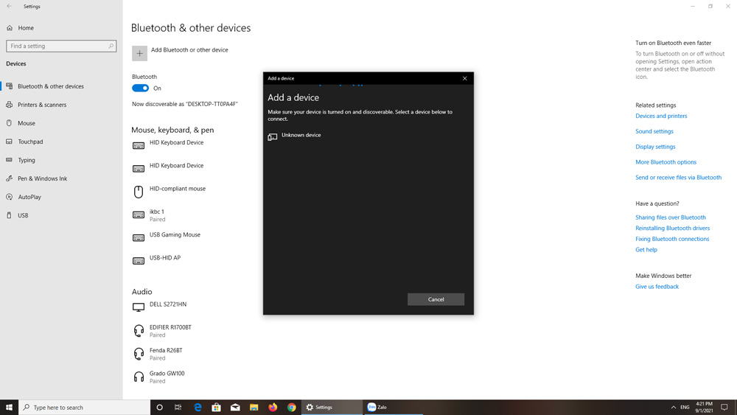Click Cancel in Add a device dialog
Screen dimensions: 737x415
436,299
